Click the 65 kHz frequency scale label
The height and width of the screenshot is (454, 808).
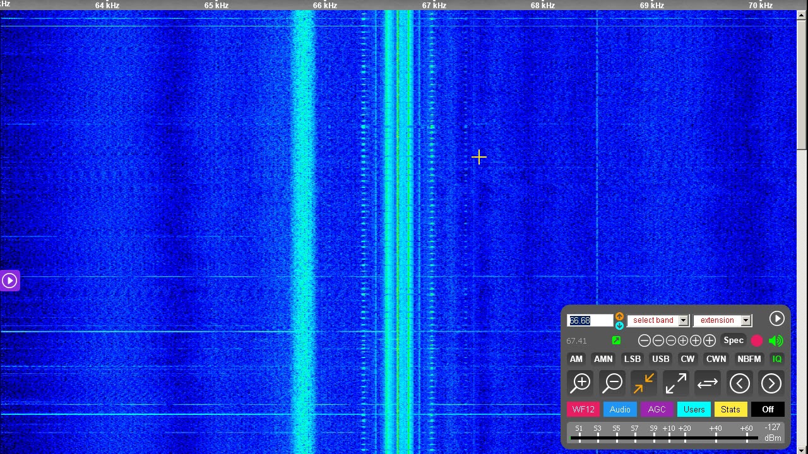[x=217, y=5]
